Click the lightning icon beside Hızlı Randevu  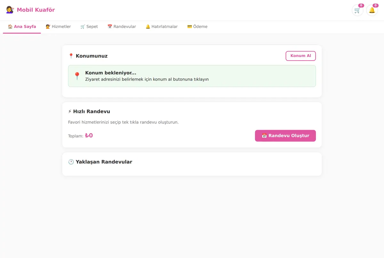[70, 111]
